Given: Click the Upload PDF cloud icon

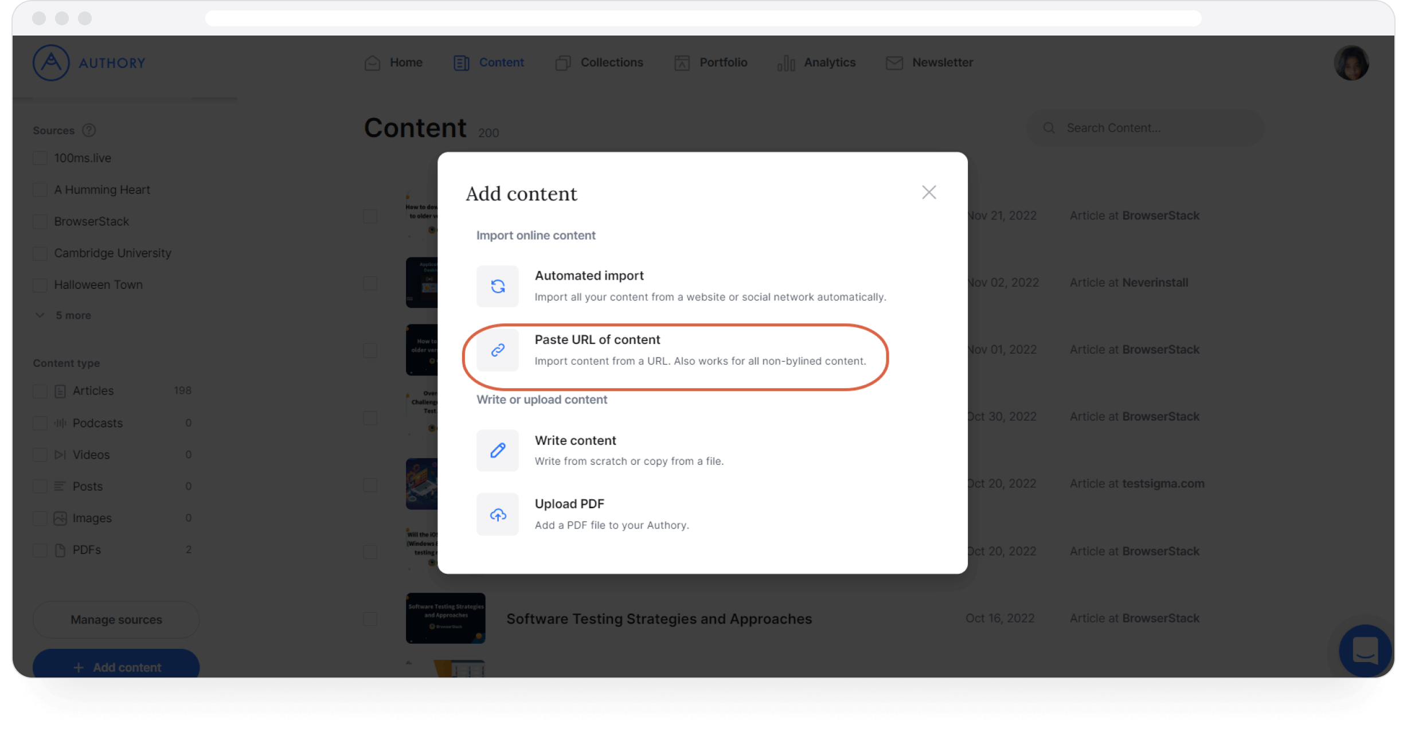Looking at the screenshot, I should coord(497,515).
